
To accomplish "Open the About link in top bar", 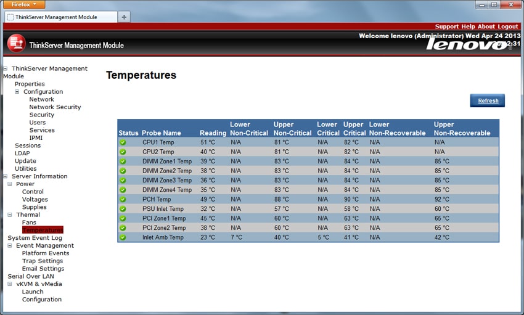I will [486, 27].
